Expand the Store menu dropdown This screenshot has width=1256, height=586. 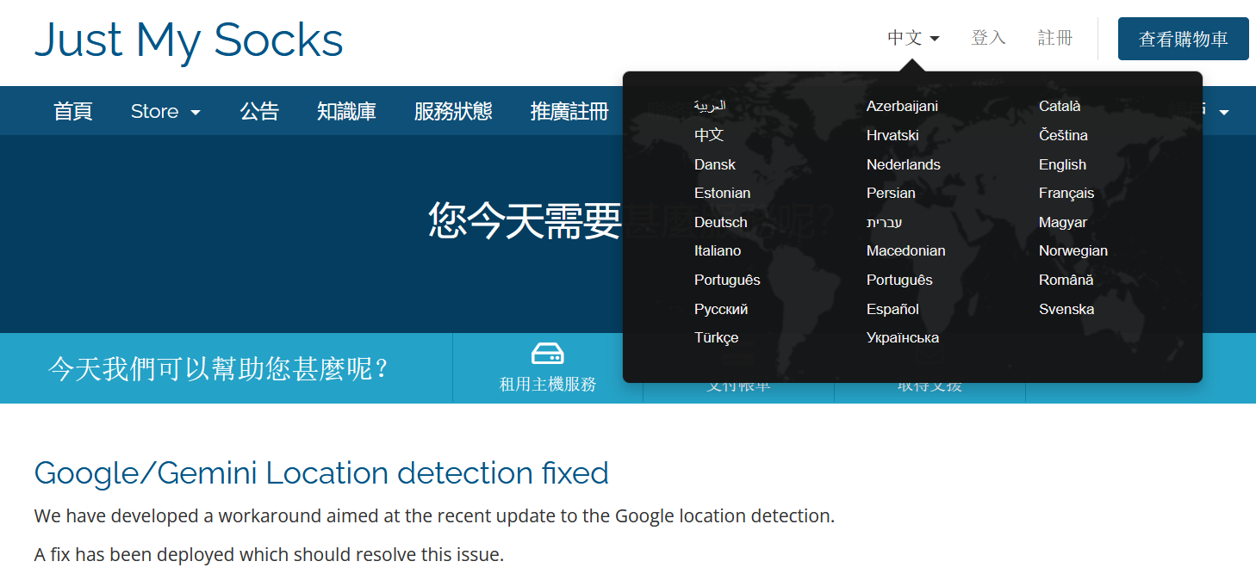pos(165,112)
